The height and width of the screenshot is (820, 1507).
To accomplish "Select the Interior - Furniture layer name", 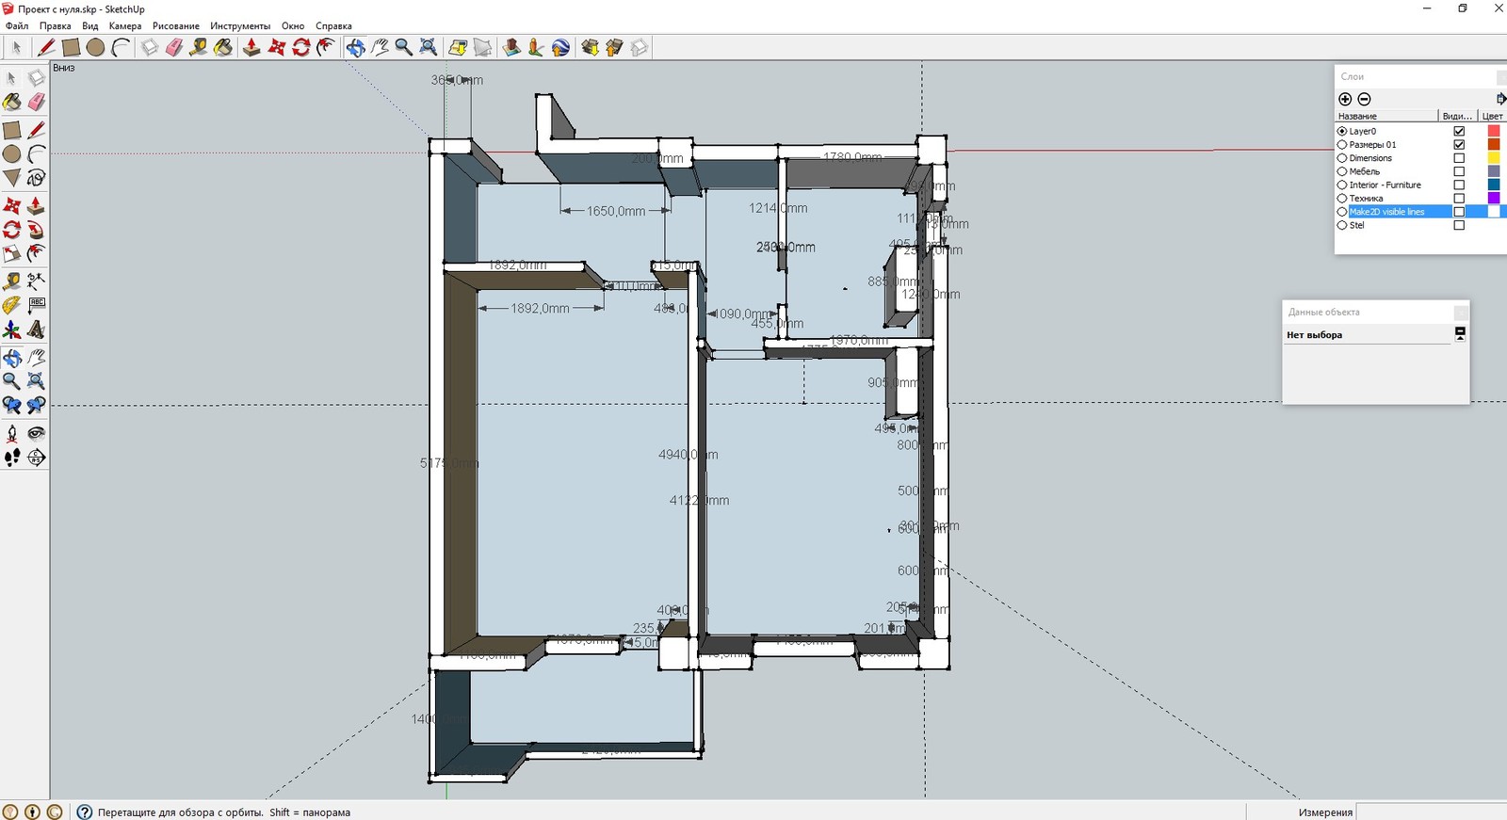I will [1385, 185].
